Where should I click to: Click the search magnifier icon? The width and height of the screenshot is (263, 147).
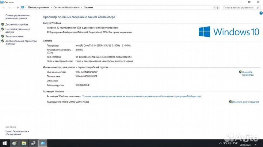coord(258,8)
